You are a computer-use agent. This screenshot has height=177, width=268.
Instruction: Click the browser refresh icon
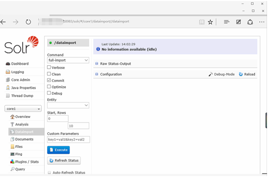pyautogui.click(x=28, y=22)
